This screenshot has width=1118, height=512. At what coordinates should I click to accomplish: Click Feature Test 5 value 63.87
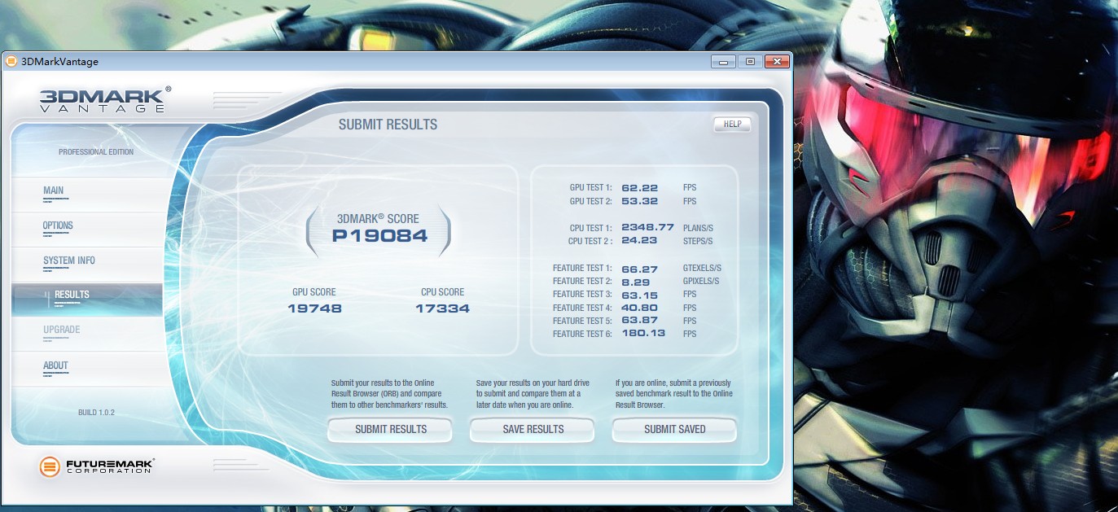click(x=639, y=321)
